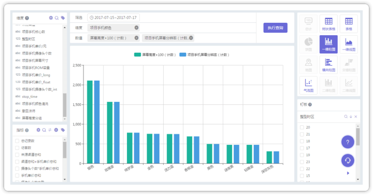This screenshot has width=373, height=195.
Task: Check the value 17 checkbox in 整型时区
Action: (x=302, y=148)
